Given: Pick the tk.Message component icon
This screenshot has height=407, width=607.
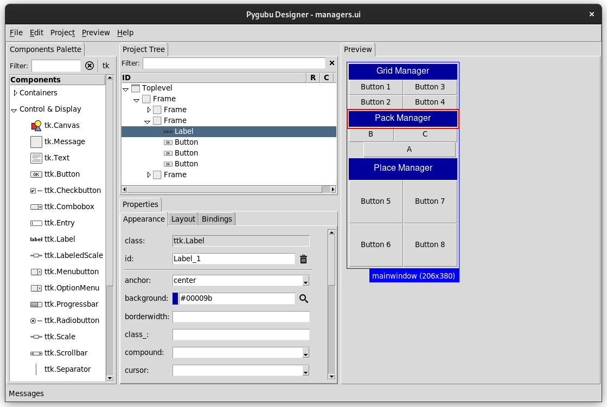Looking at the screenshot, I should (36, 141).
